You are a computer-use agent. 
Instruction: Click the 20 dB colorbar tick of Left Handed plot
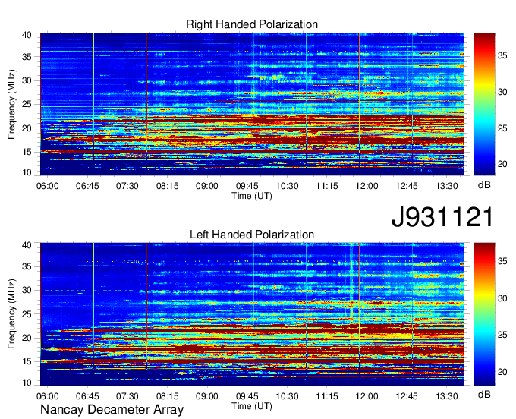click(502, 372)
